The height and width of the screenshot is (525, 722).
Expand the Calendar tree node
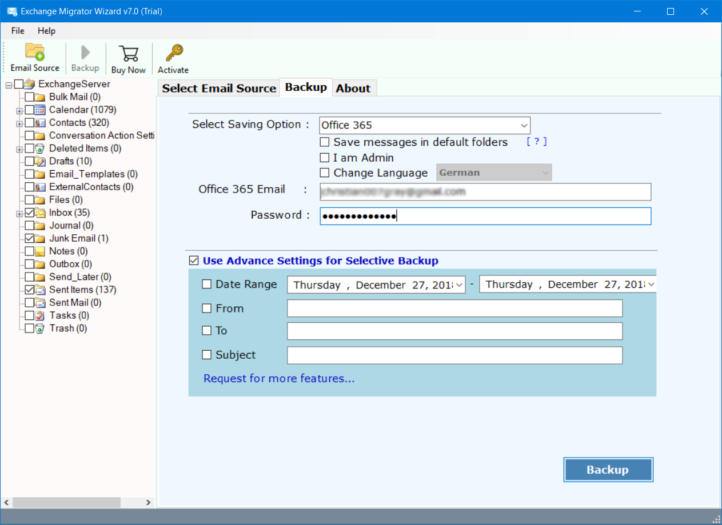click(x=19, y=110)
